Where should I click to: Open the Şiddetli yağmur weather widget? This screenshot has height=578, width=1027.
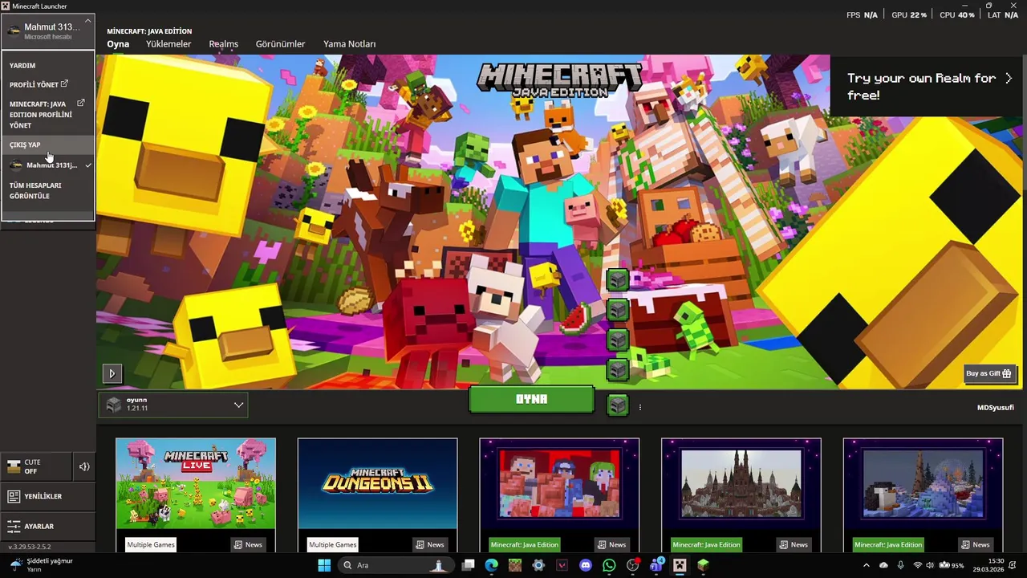coord(40,565)
